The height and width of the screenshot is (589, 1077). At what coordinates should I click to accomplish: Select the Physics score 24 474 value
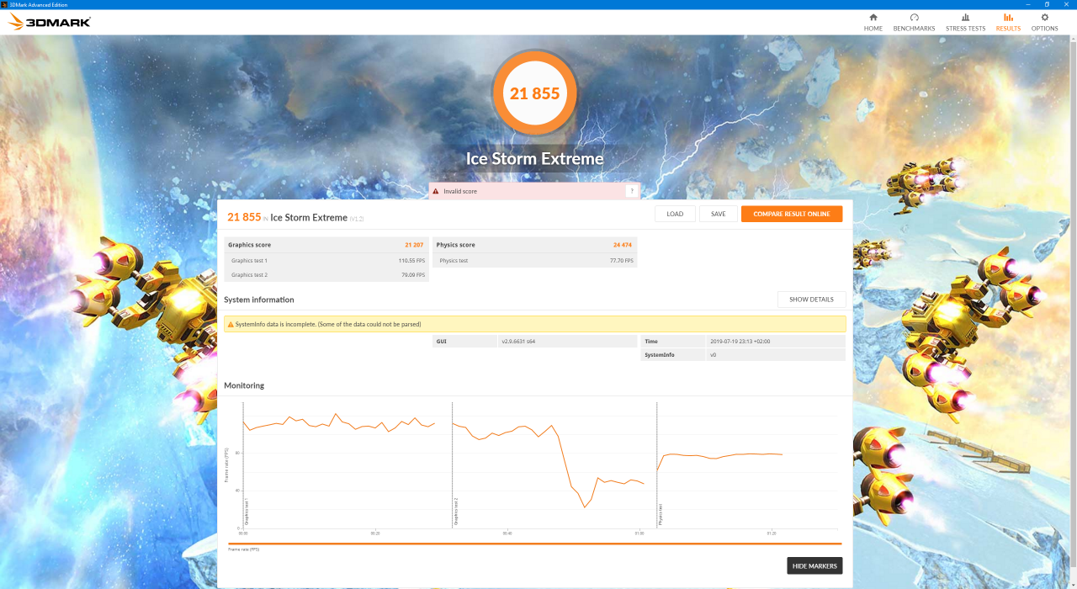pos(623,245)
